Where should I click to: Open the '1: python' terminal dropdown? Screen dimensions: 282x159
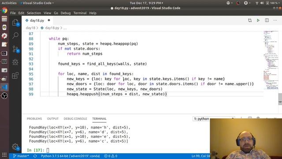tap(213, 119)
